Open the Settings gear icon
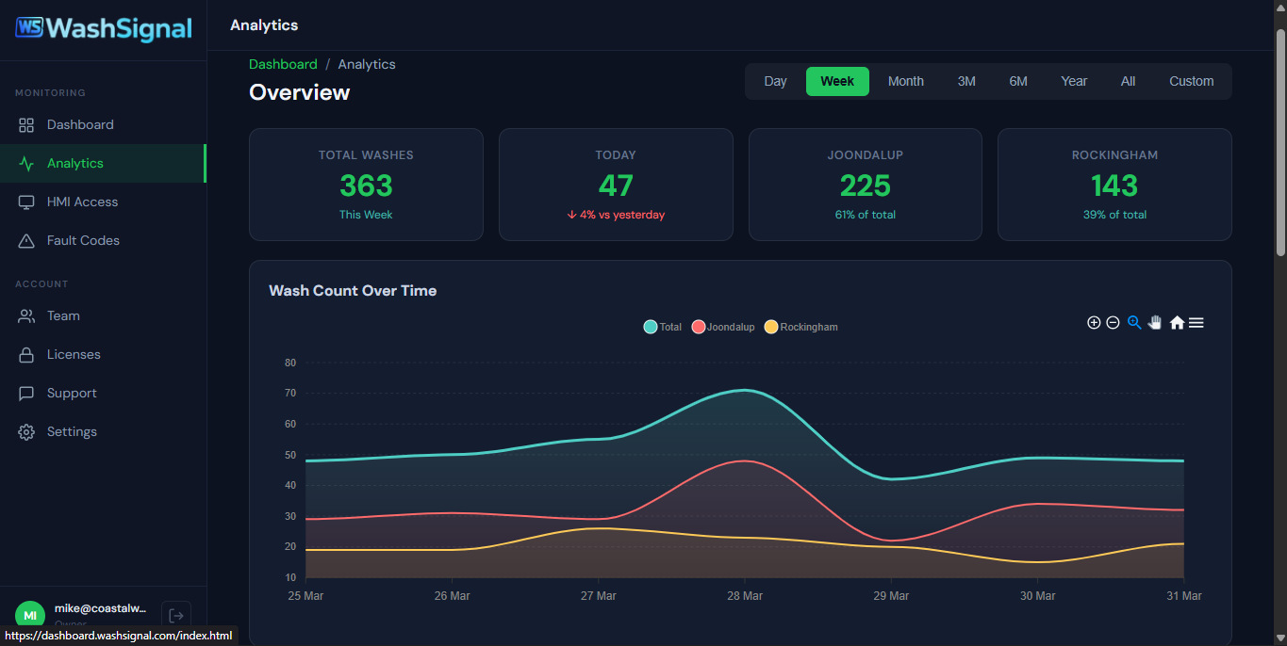This screenshot has width=1287, height=646. click(x=26, y=432)
